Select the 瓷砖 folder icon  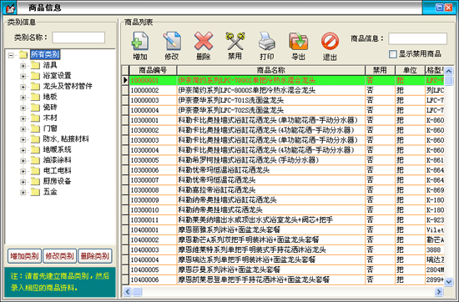pos(35,107)
